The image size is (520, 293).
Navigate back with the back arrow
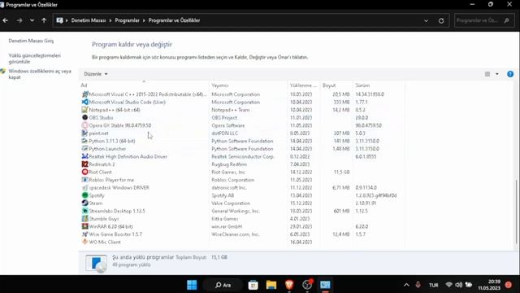tap(6, 20)
